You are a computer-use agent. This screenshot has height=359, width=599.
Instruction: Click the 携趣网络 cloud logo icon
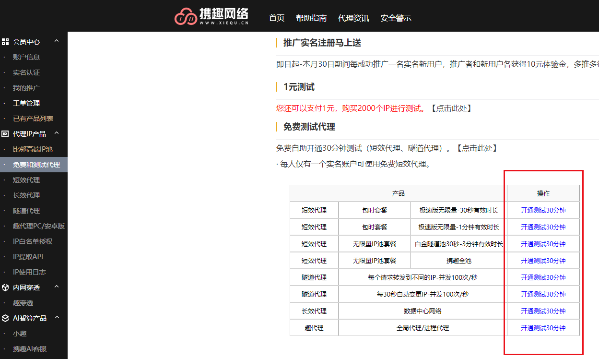(185, 15)
